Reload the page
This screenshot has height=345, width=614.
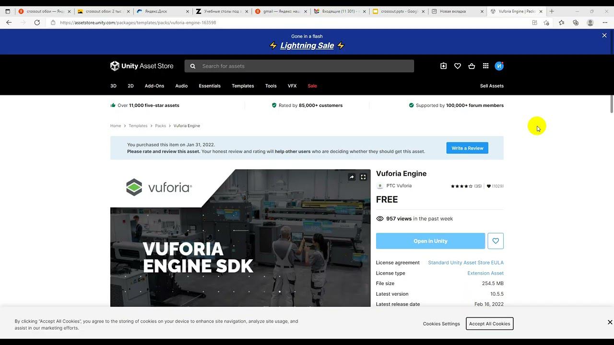coord(37,23)
